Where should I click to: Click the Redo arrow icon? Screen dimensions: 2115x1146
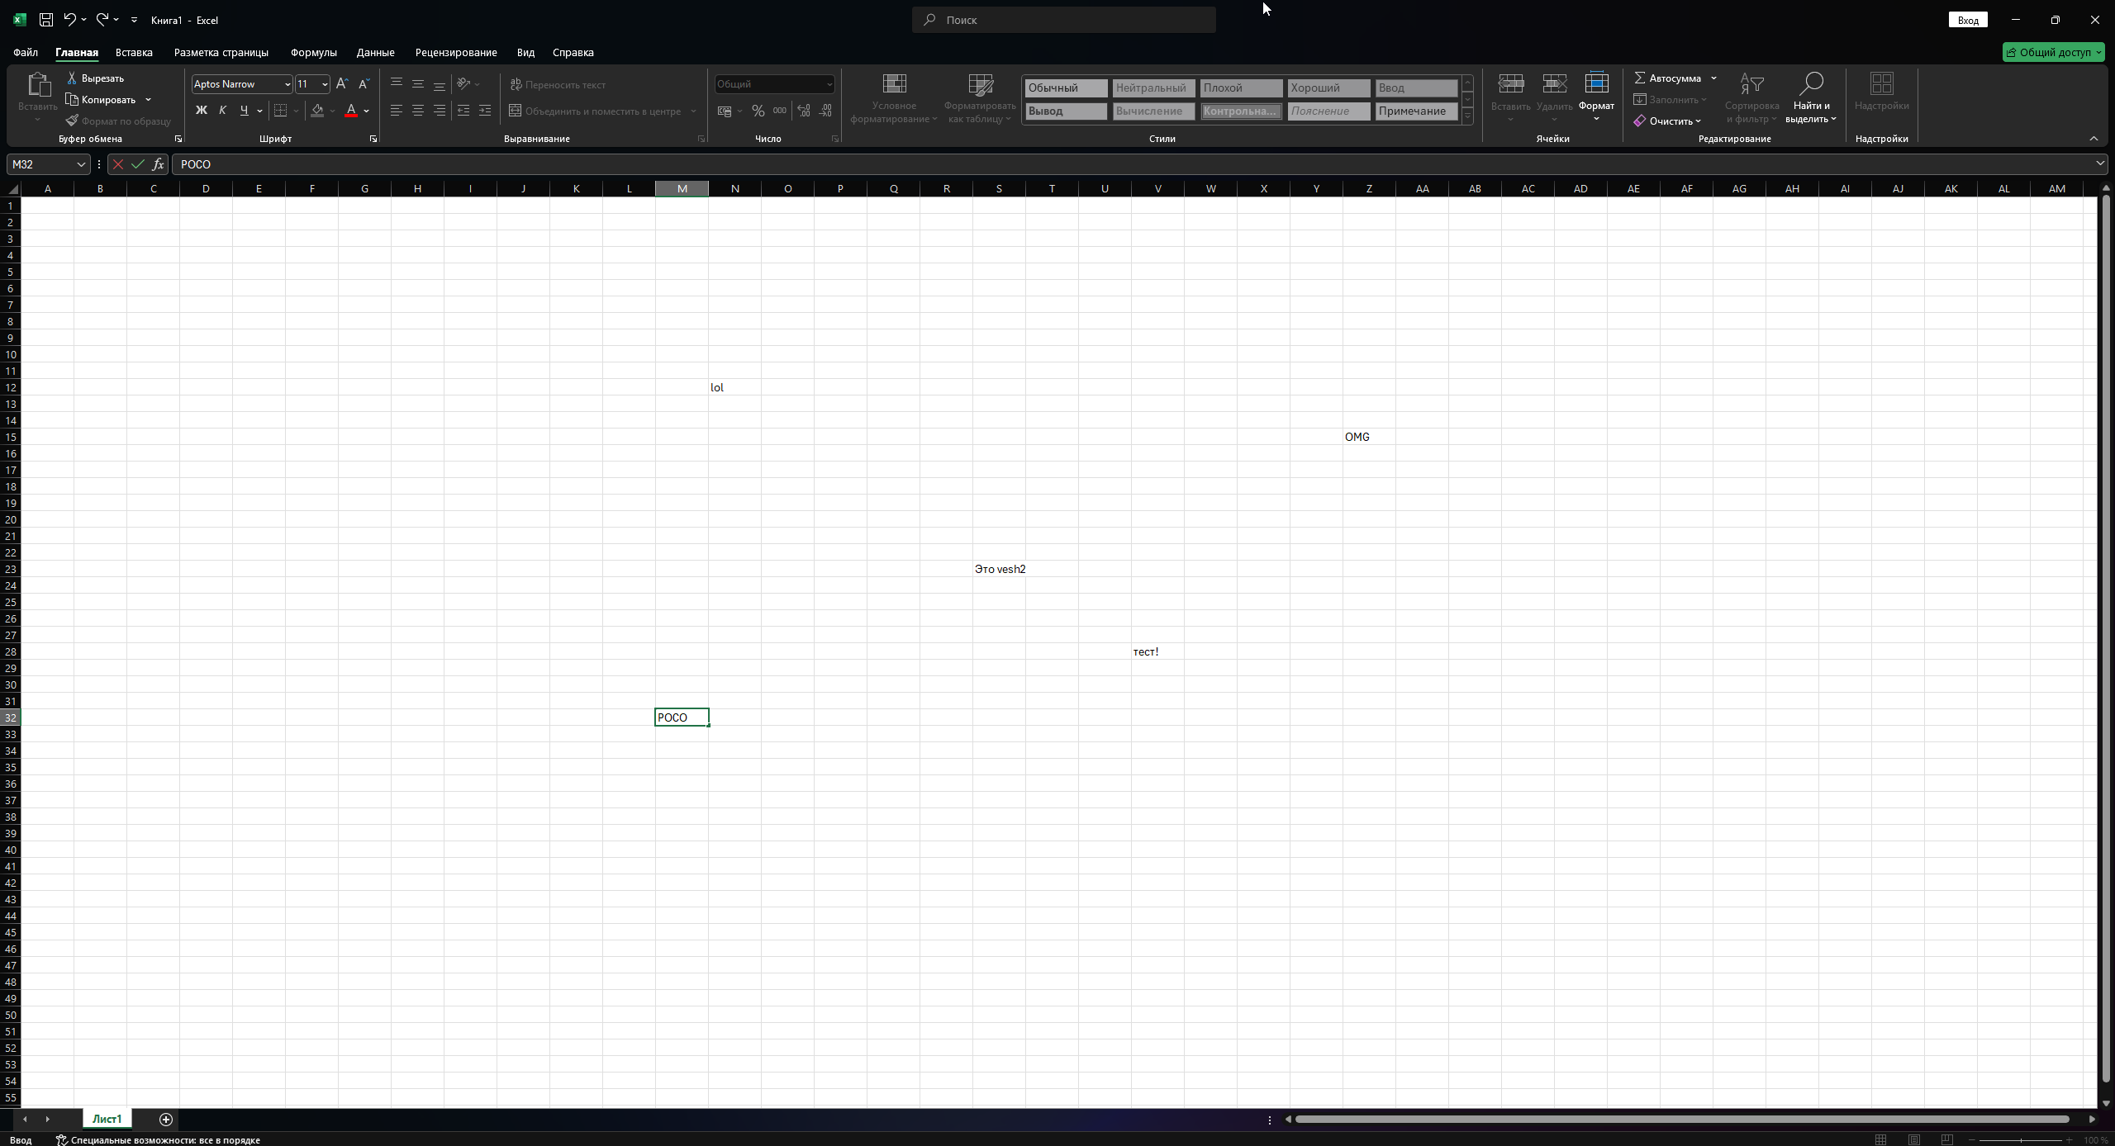click(x=102, y=20)
